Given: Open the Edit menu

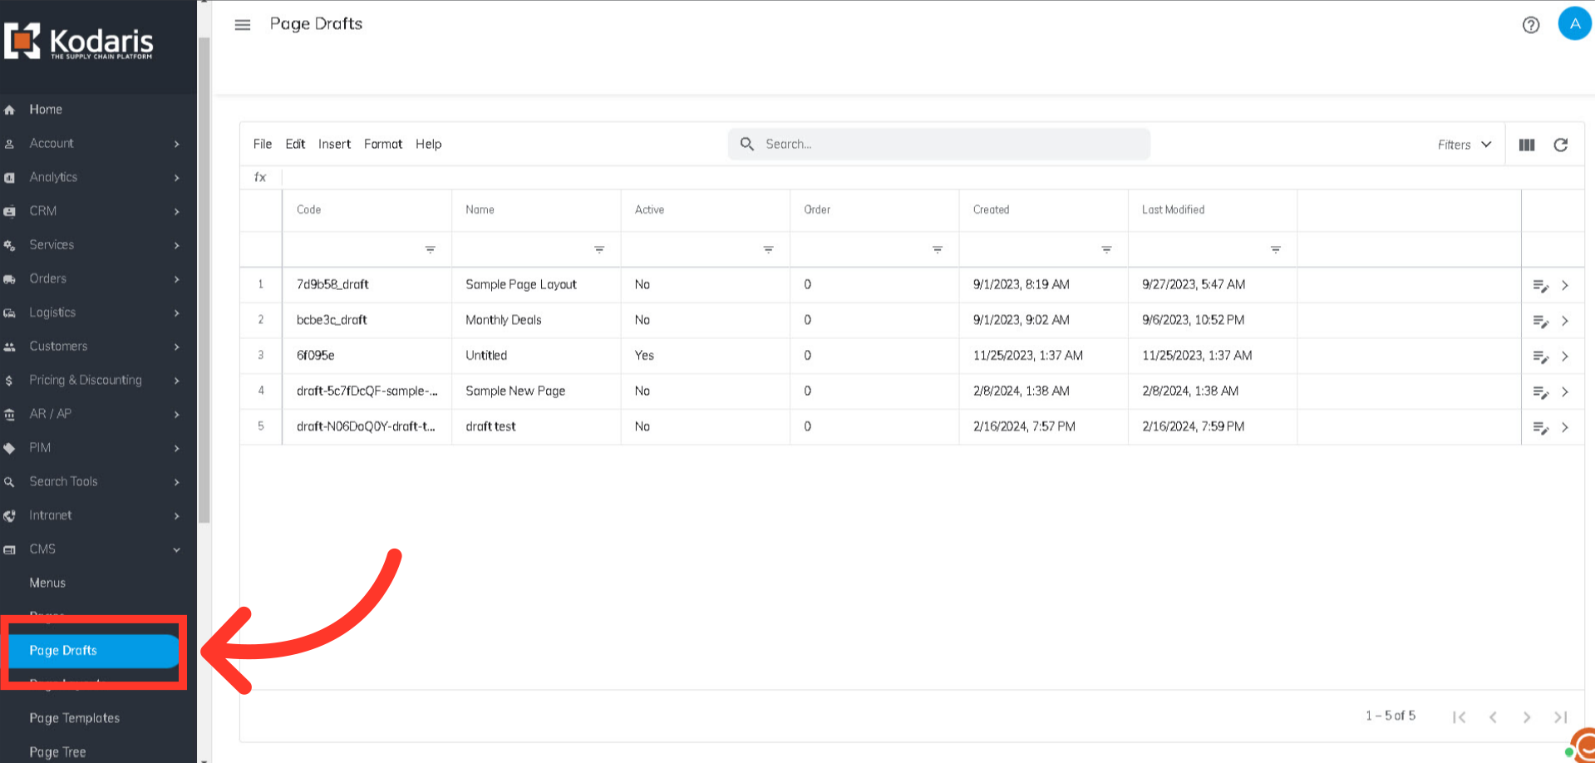Looking at the screenshot, I should click(295, 144).
